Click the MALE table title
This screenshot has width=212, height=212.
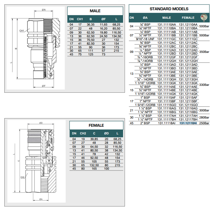pos(95,11)
